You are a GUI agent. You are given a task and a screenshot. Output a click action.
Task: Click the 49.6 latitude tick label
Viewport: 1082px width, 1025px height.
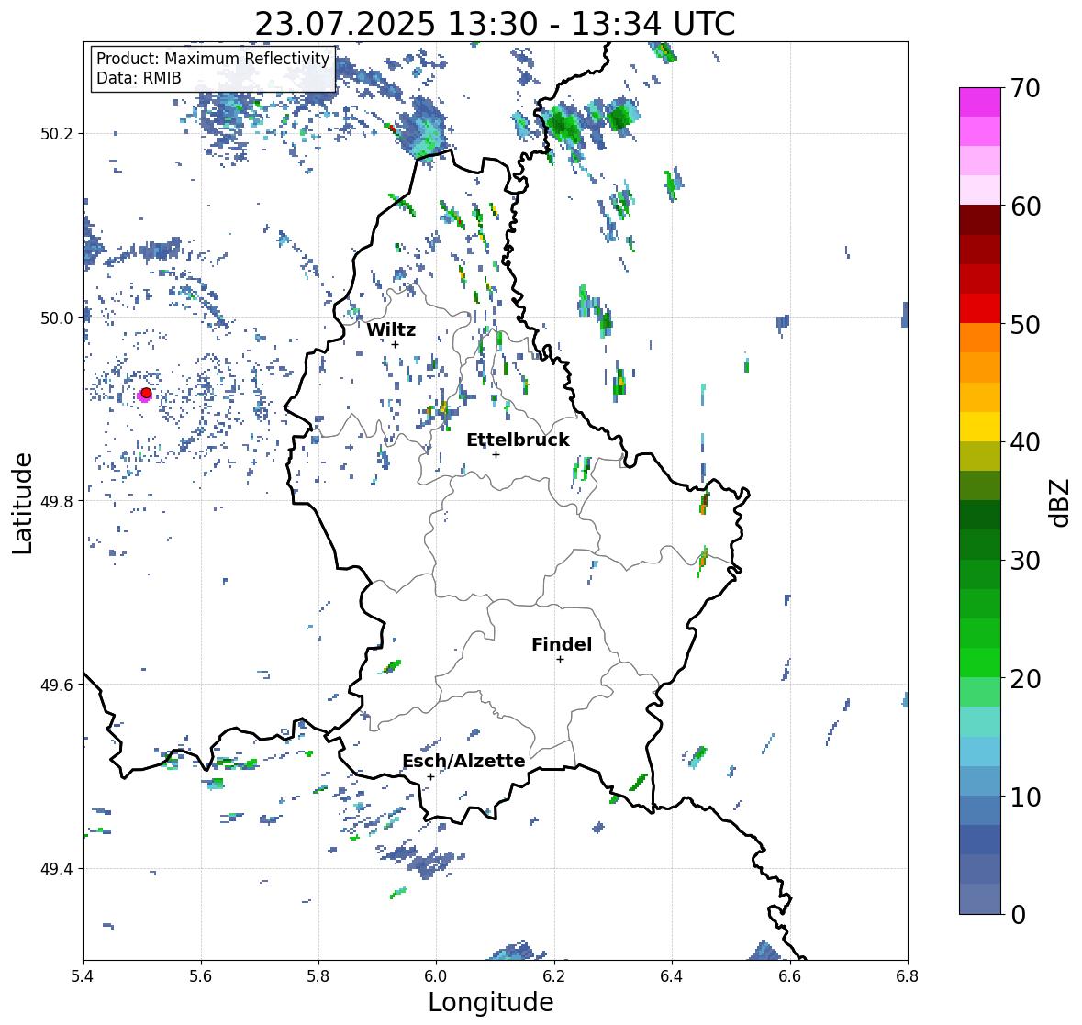point(56,685)
